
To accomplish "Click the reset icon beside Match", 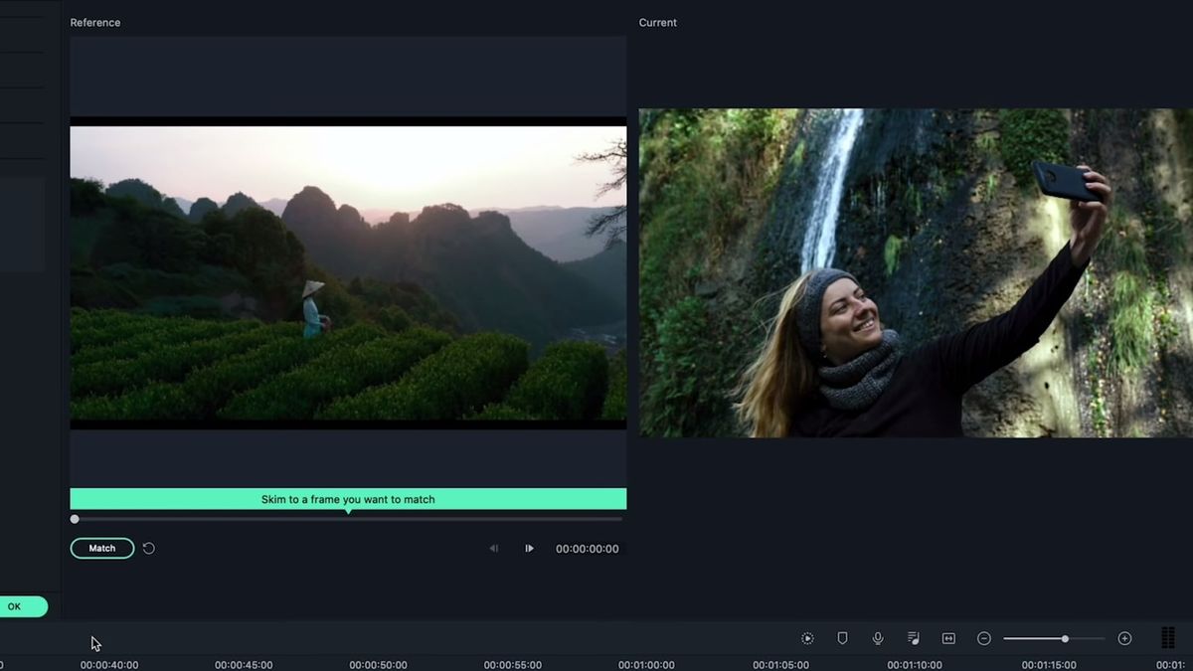I will click(x=149, y=548).
